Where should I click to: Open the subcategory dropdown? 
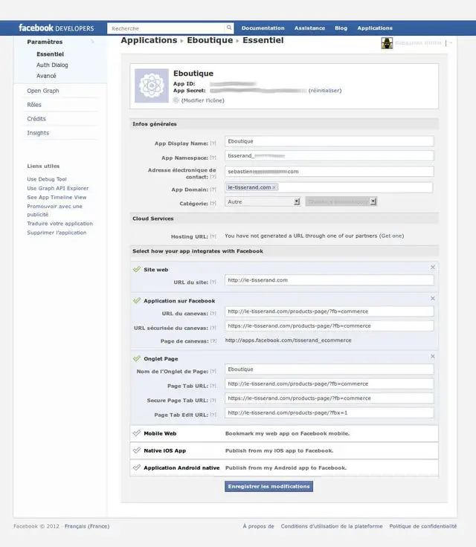coord(341,201)
